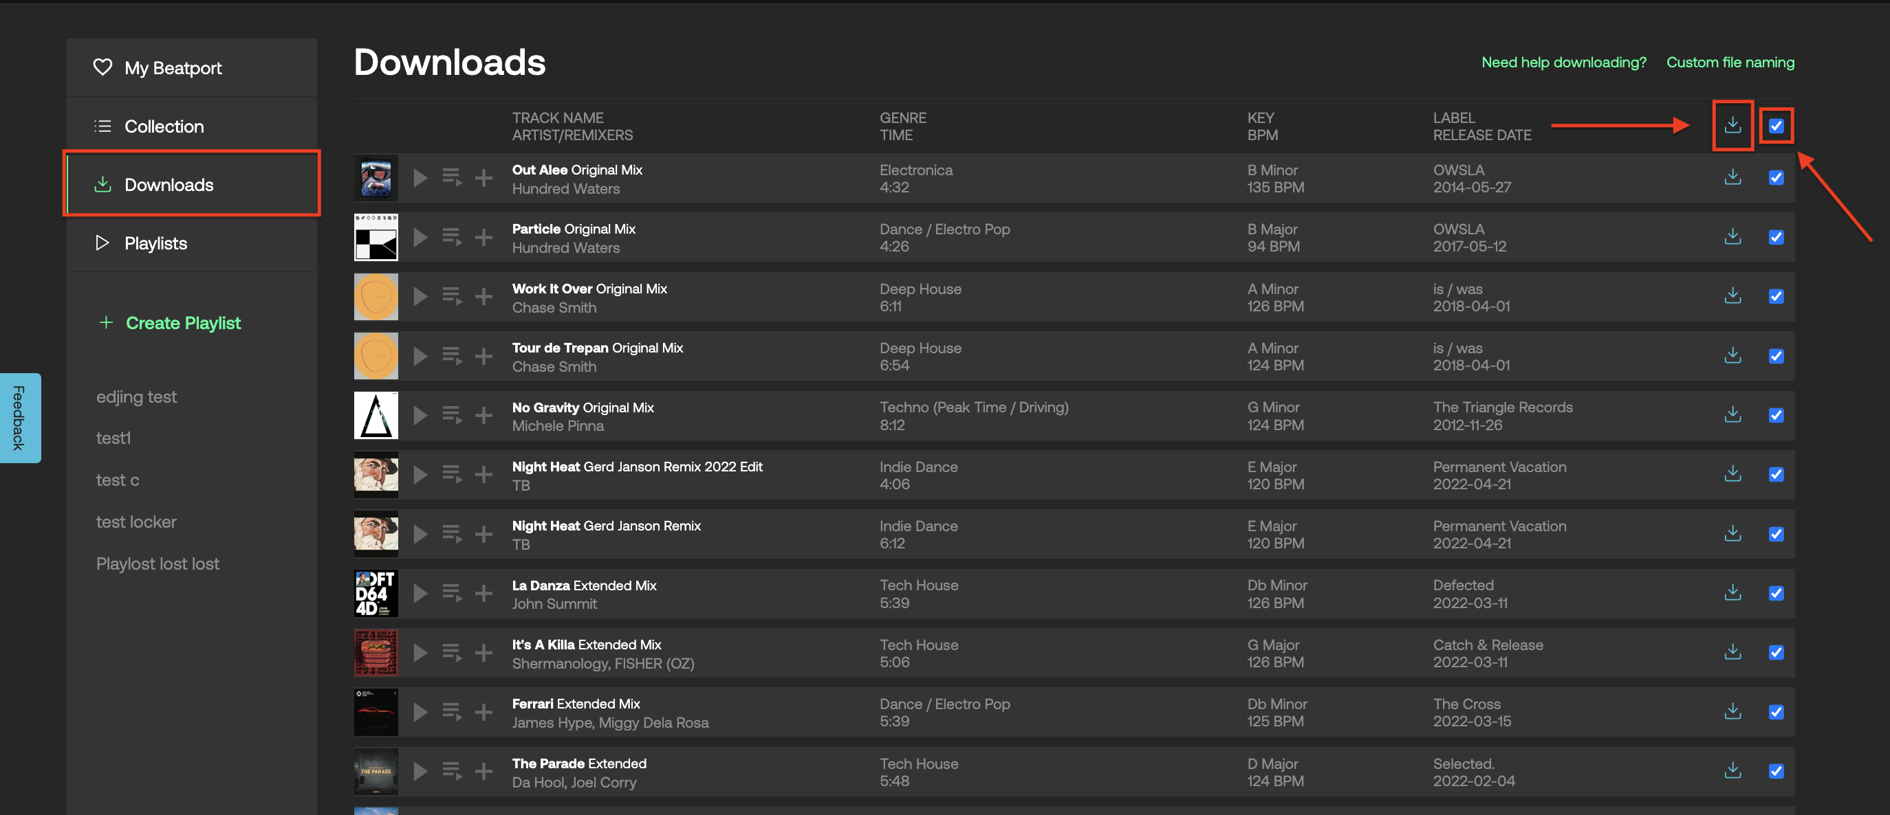The height and width of the screenshot is (815, 1890).
Task: Play The Parade Extended track
Action: (x=420, y=771)
